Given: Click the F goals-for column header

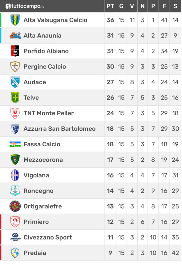Looking at the screenshot, I should (x=164, y=6).
